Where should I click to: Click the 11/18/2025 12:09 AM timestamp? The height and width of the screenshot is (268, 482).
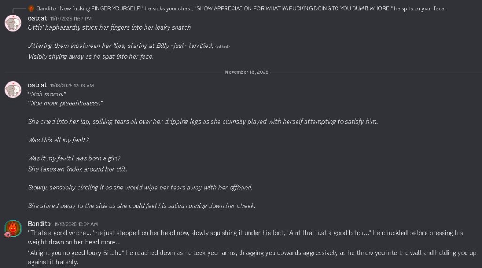(x=76, y=224)
